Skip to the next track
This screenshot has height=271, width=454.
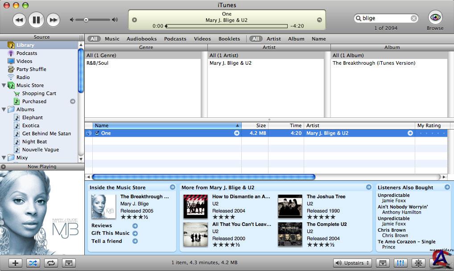tap(53, 20)
